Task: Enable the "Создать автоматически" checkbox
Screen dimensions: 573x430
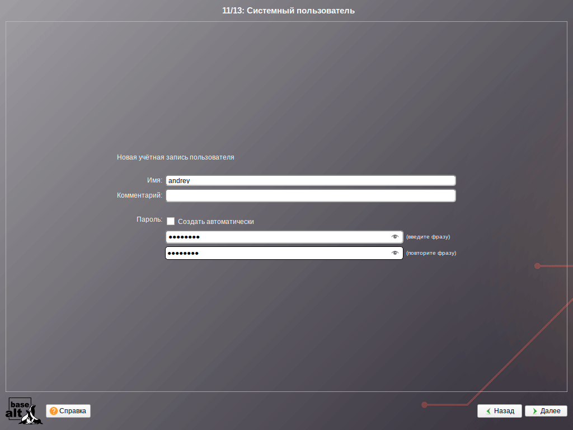Action: pyautogui.click(x=171, y=221)
